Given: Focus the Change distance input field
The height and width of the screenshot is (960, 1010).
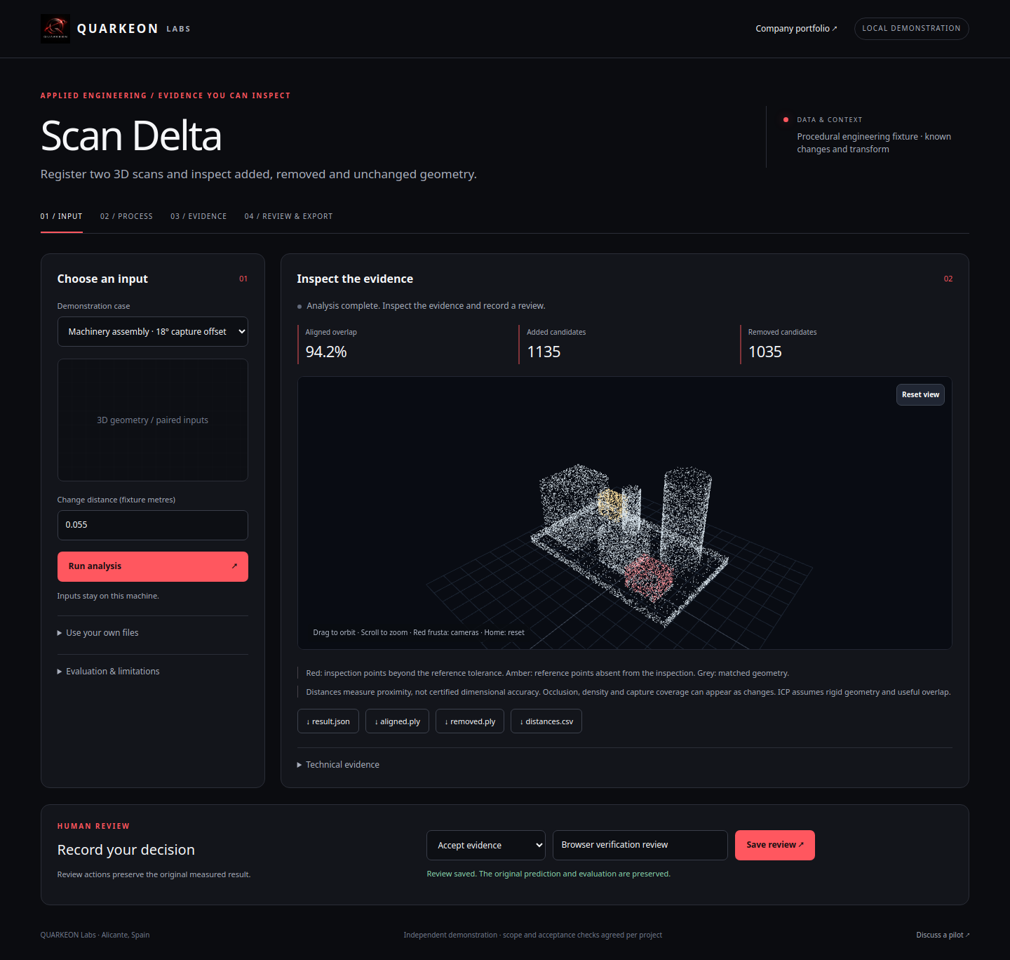Looking at the screenshot, I should 153,525.
